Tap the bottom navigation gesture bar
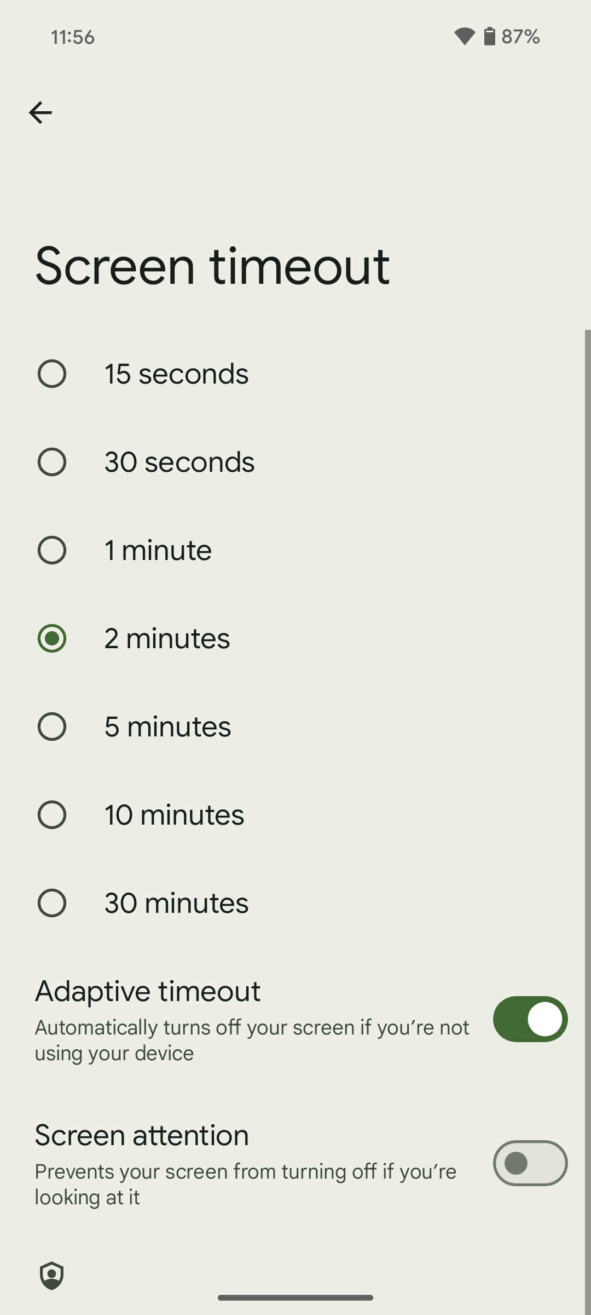Image resolution: width=591 pixels, height=1315 pixels. pyautogui.click(x=296, y=1297)
